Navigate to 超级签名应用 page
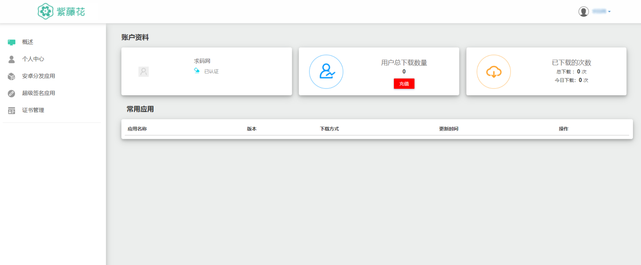The image size is (641, 265). point(38,93)
